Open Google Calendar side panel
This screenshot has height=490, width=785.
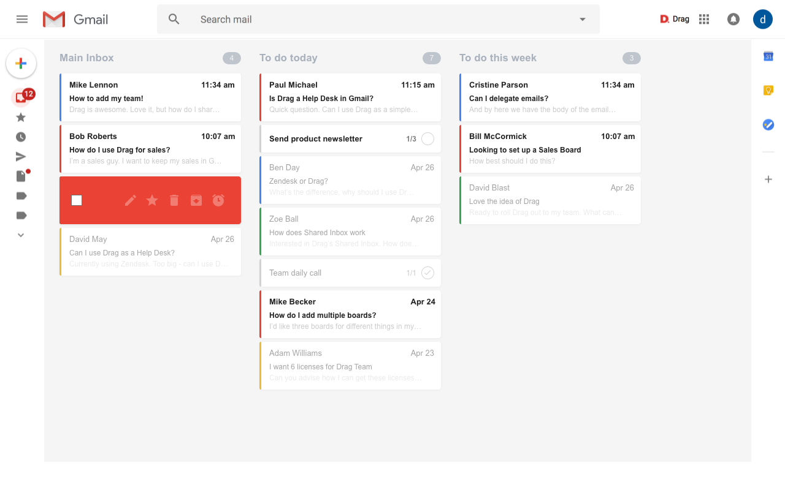[x=768, y=56]
